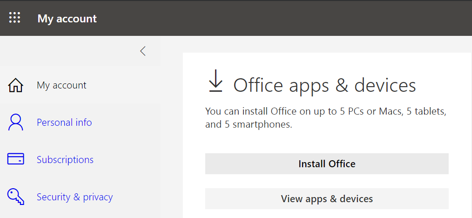Viewport: 472px width, 218px height.
Task: Open the app launcher waffle icon
Action: [x=14, y=18]
